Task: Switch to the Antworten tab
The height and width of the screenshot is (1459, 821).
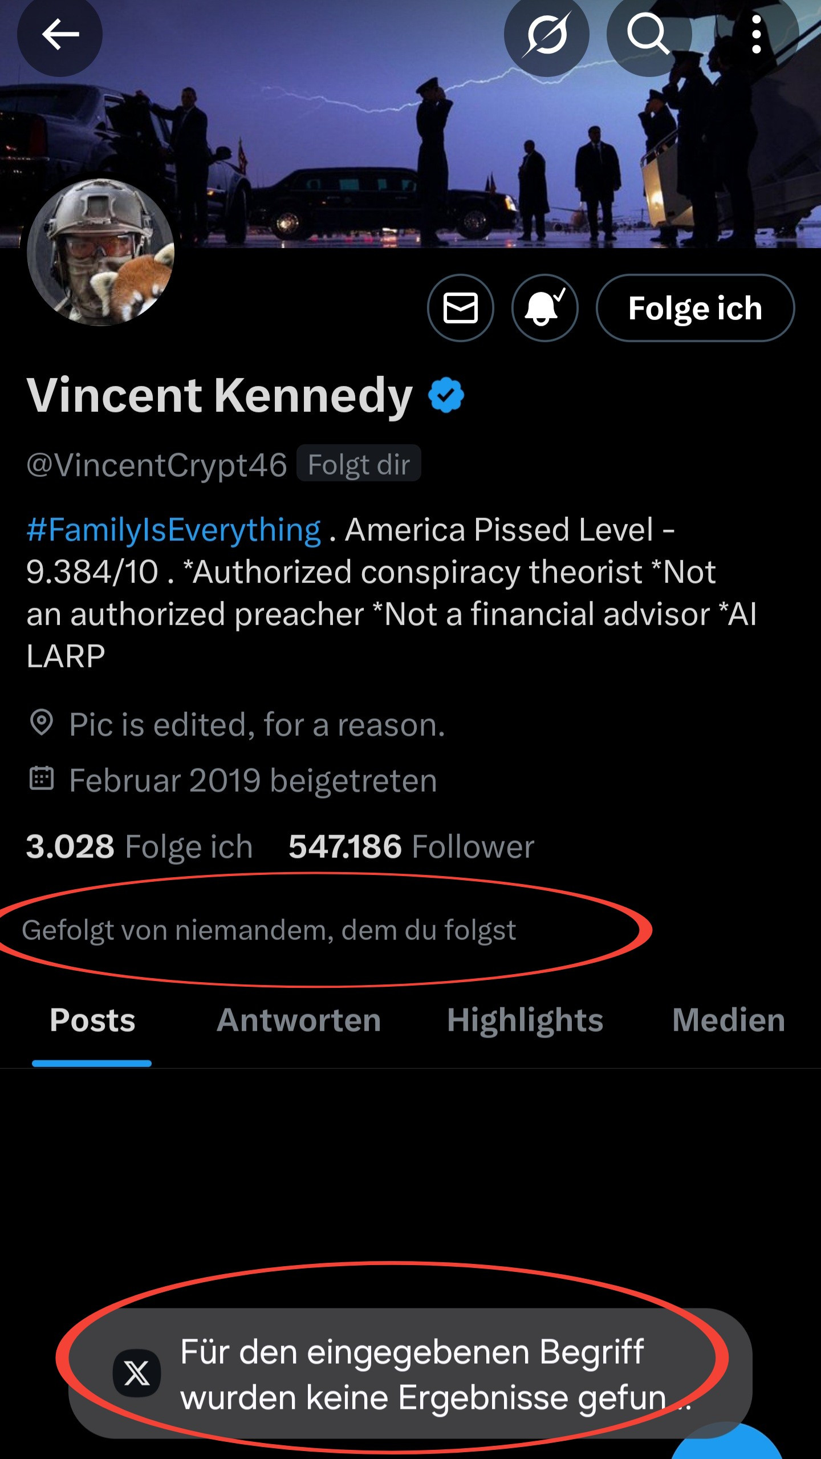Action: [299, 1020]
